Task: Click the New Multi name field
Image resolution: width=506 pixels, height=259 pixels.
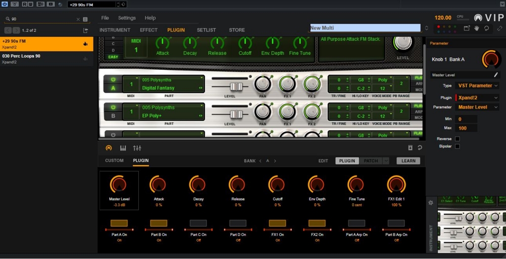Action: [365, 28]
